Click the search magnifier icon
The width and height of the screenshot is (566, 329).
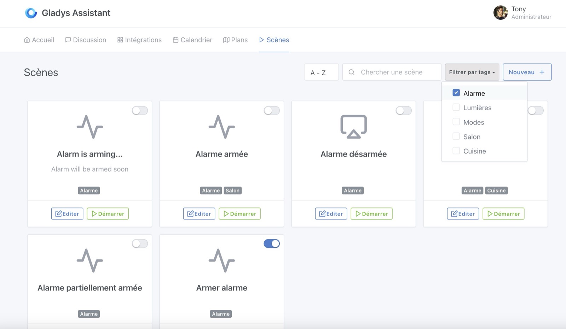tap(351, 72)
